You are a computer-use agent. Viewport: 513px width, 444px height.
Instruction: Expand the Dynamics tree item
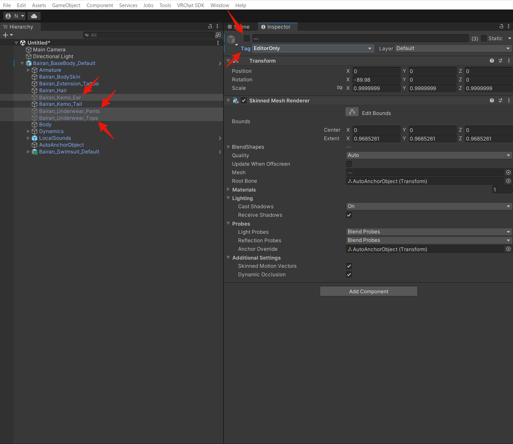(x=28, y=131)
